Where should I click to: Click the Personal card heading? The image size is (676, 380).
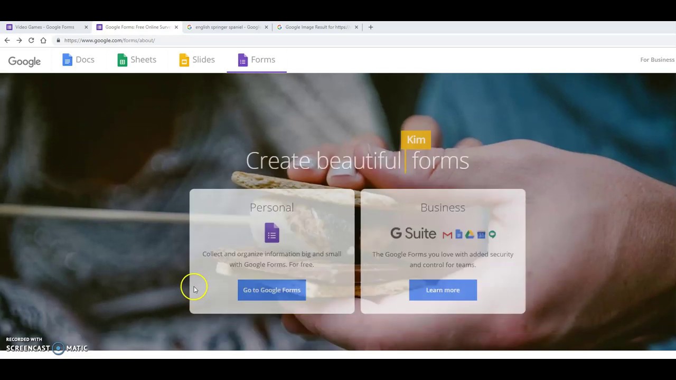271,207
